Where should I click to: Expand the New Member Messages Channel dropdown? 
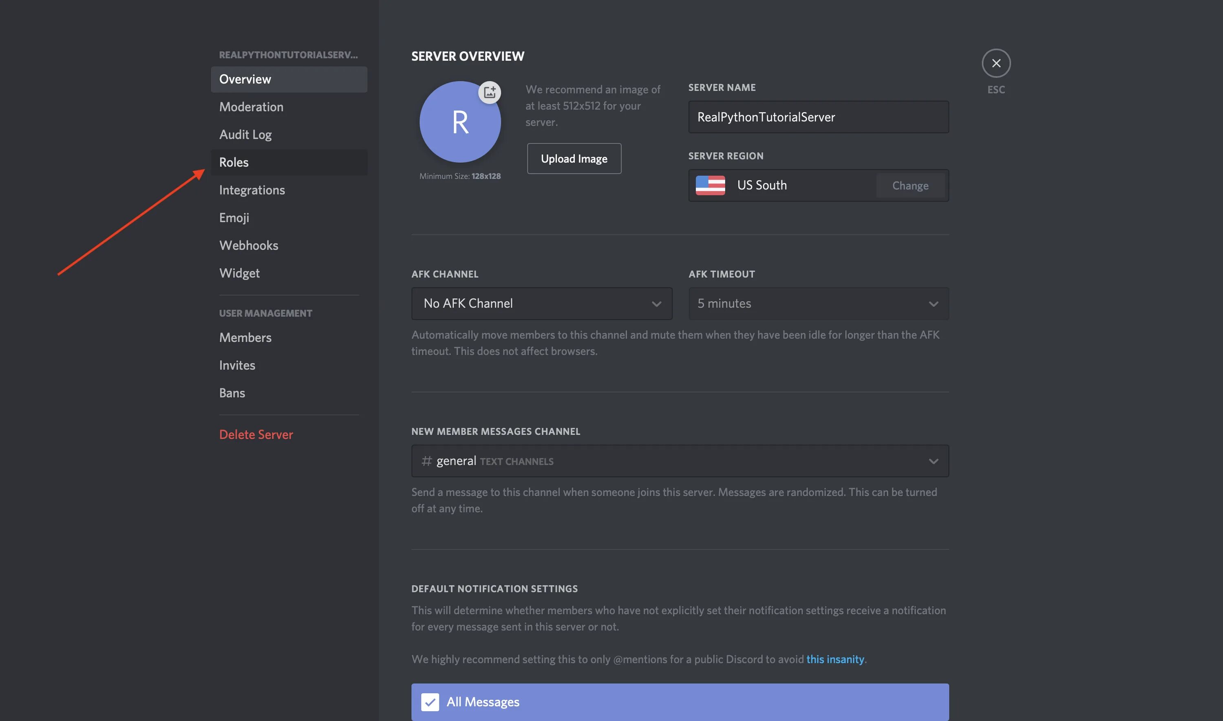coord(934,460)
